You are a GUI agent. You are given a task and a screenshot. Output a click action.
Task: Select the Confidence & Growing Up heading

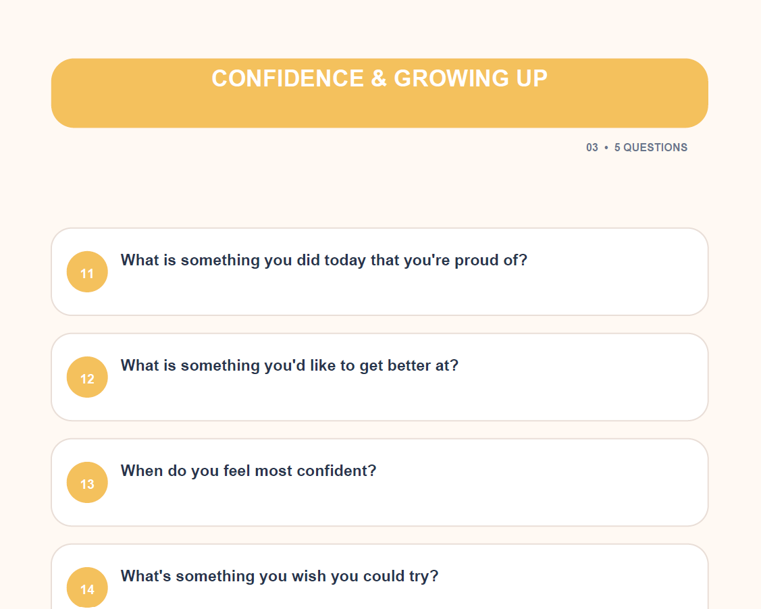[379, 78]
